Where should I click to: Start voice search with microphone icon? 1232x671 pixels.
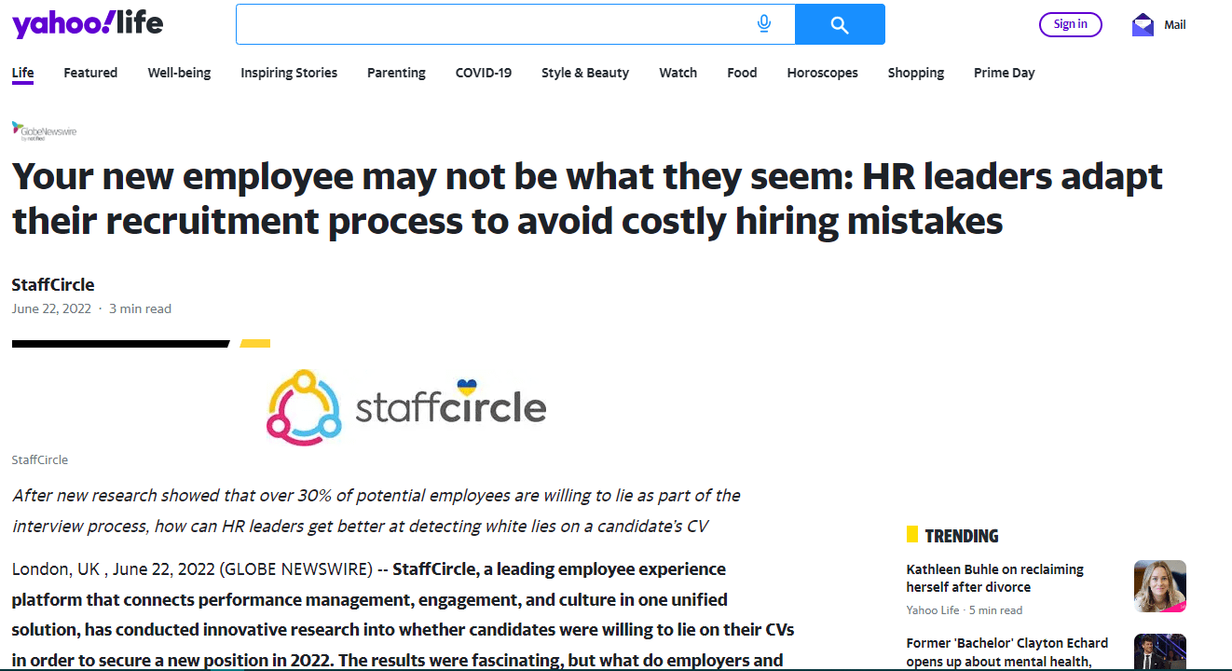point(764,24)
